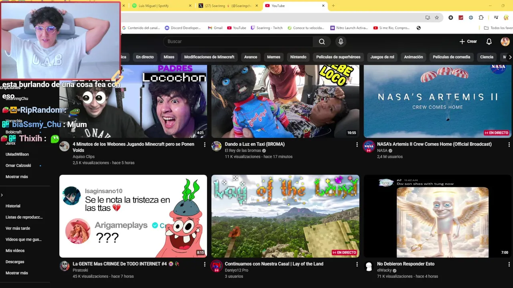Open the Soarinng - Twitch bookmark
This screenshot has width=513, height=288.
pyautogui.click(x=267, y=28)
